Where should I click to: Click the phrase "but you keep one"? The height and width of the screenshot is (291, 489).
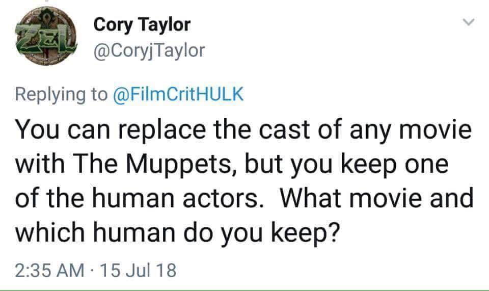tap(371, 165)
